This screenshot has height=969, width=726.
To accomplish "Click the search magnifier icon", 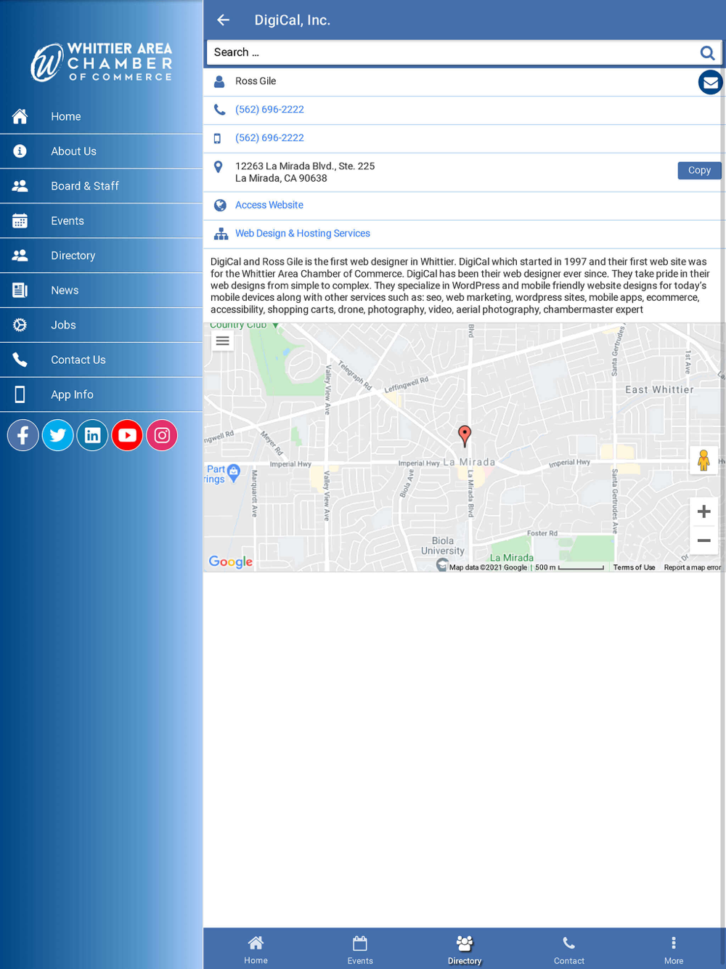I will click(707, 52).
